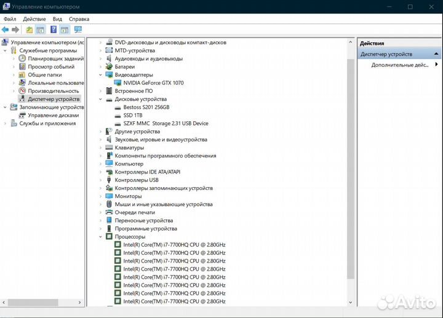Click the scan hardware monitor toolbar icon
Viewport: 443px width, 318px height.
(78, 30)
